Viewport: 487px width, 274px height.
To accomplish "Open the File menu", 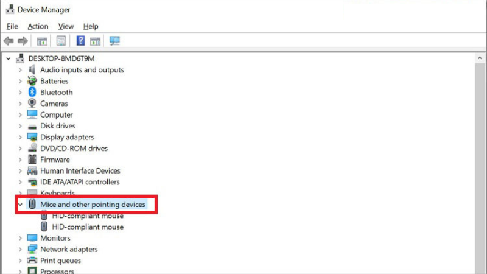I will point(12,26).
